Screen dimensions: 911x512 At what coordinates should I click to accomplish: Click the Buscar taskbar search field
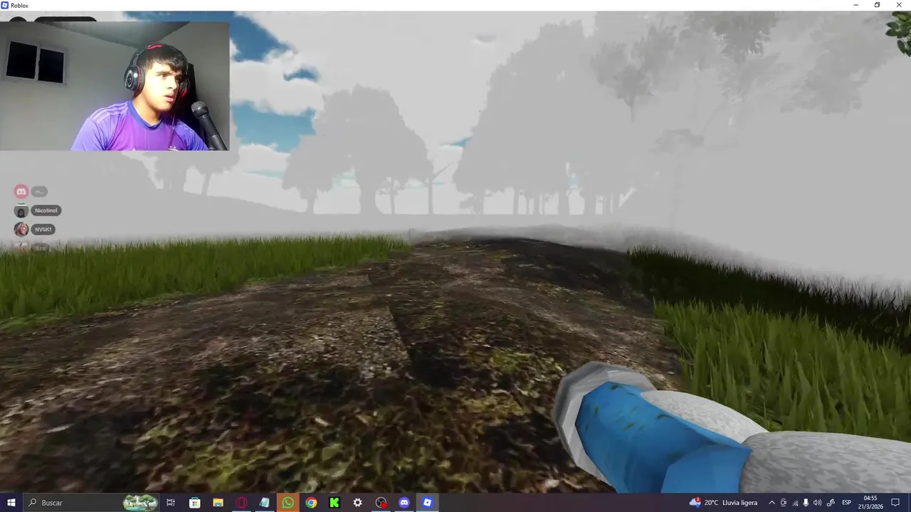click(91, 503)
